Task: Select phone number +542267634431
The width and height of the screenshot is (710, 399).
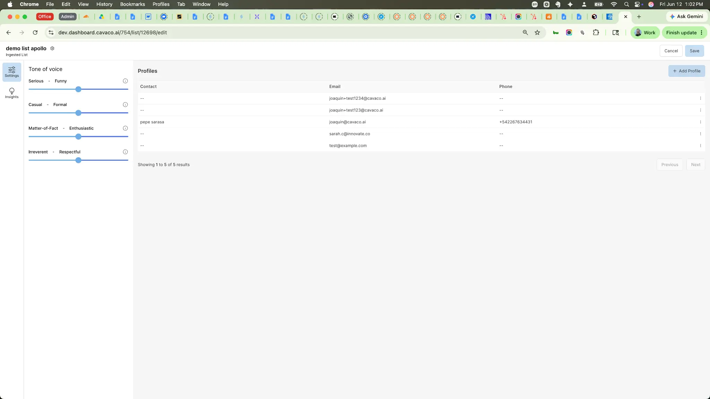Action: pyautogui.click(x=516, y=122)
